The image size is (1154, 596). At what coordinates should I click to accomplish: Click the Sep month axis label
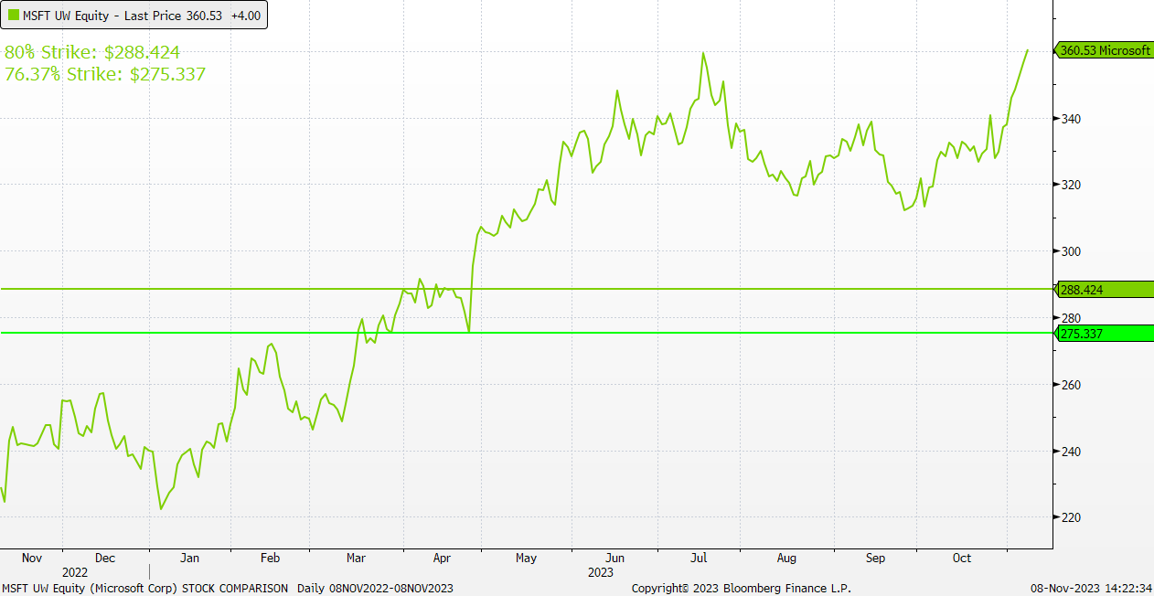pos(875,558)
